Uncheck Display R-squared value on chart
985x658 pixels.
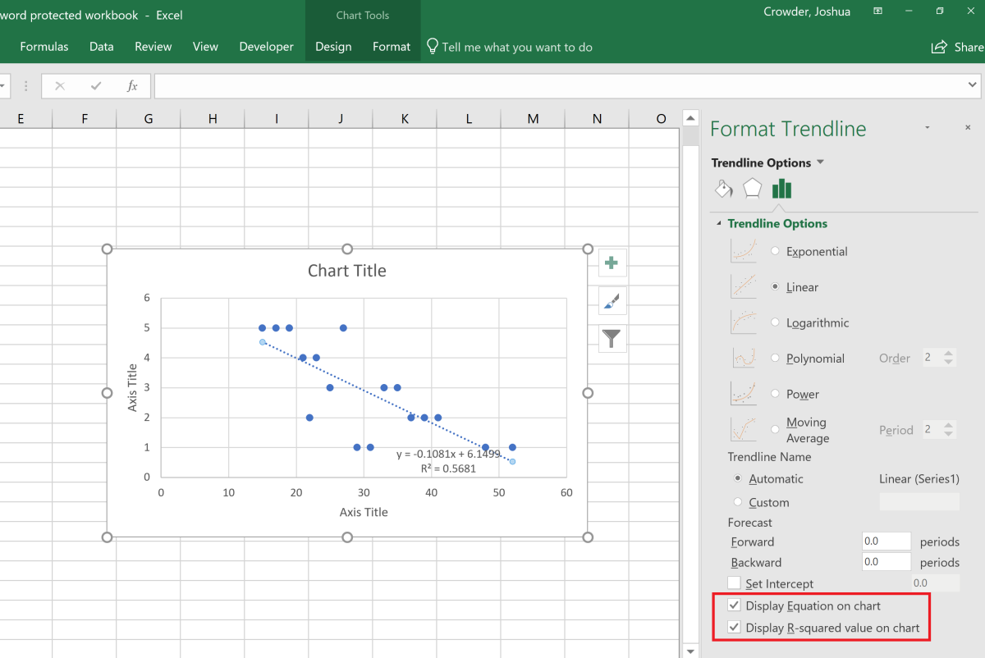point(733,628)
